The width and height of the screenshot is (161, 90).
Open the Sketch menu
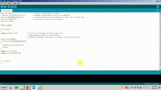point(10,3)
